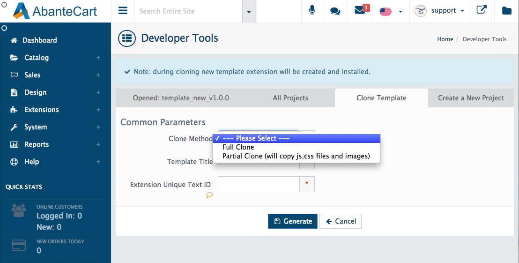Select Partial Clone option
519x263 pixels.
297,156
